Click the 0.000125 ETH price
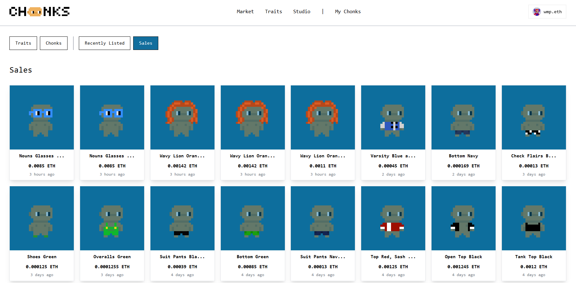This screenshot has height=283, width=576. coord(42,267)
